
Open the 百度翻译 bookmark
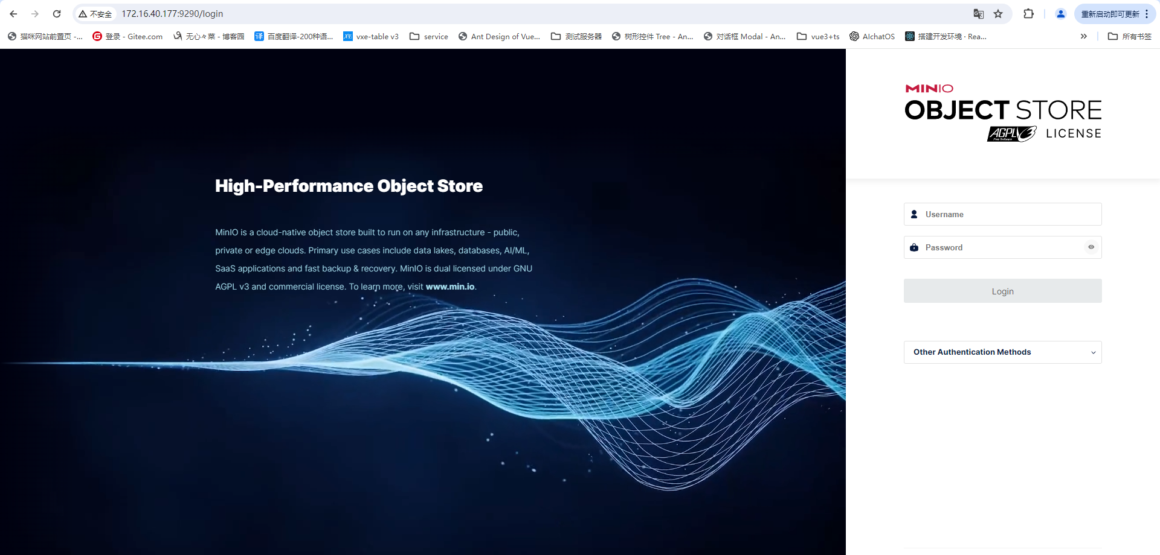click(294, 36)
